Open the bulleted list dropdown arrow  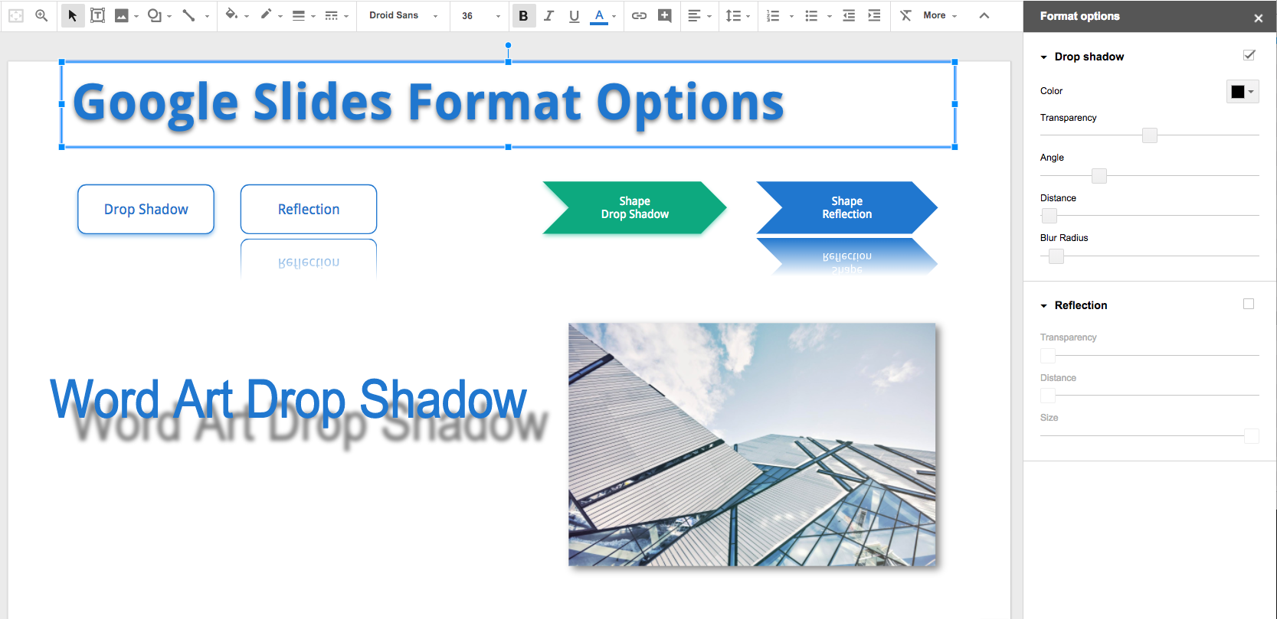(x=830, y=16)
